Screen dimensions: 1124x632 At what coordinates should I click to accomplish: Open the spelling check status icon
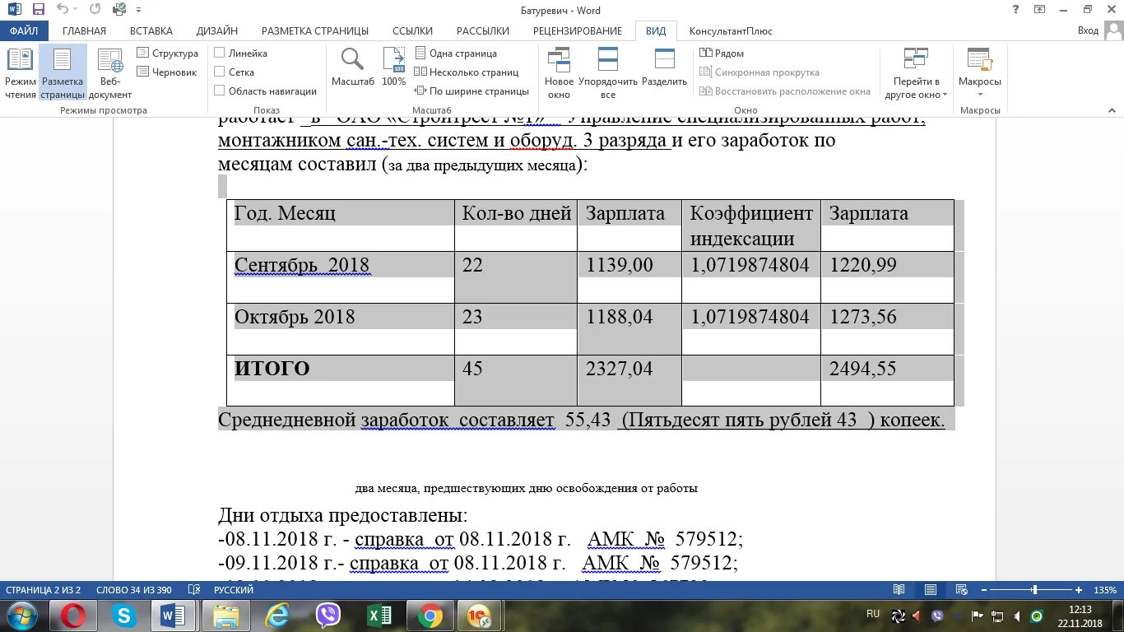point(194,590)
